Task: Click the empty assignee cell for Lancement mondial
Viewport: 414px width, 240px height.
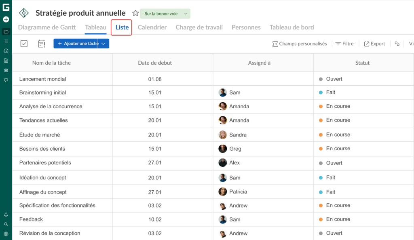Action: (x=263, y=79)
